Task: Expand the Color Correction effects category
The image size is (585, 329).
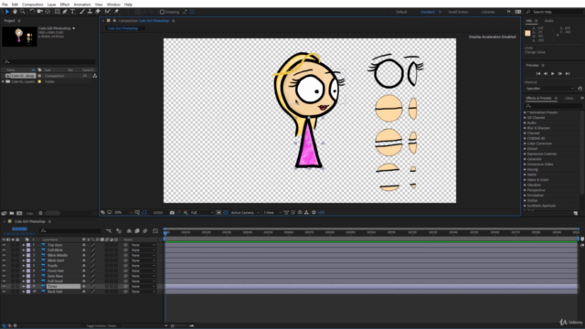Action: point(525,143)
